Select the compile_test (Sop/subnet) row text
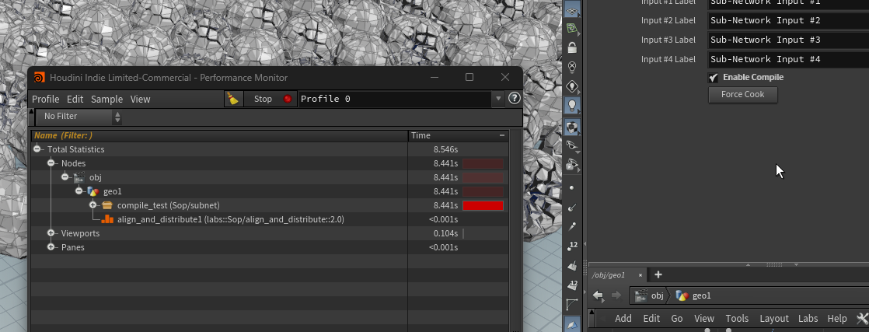The height and width of the screenshot is (332, 869). pyautogui.click(x=169, y=205)
